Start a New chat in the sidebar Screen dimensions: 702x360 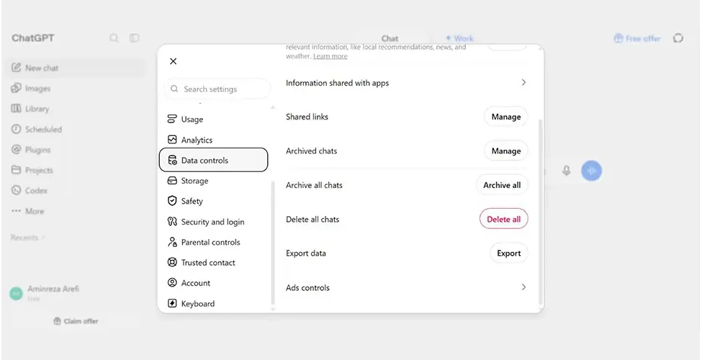pos(76,68)
